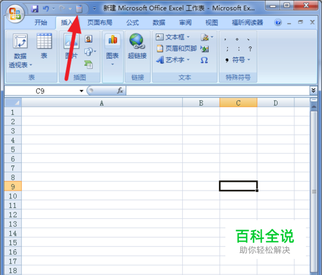
Task: Switch to the 开始 tab
Action: (41, 23)
